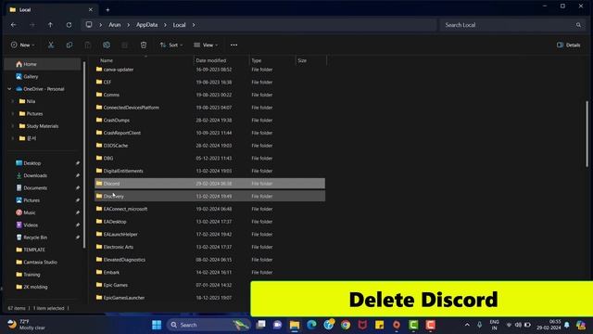
Task: Open Gallery in navigation pane
Action: pyautogui.click(x=31, y=76)
